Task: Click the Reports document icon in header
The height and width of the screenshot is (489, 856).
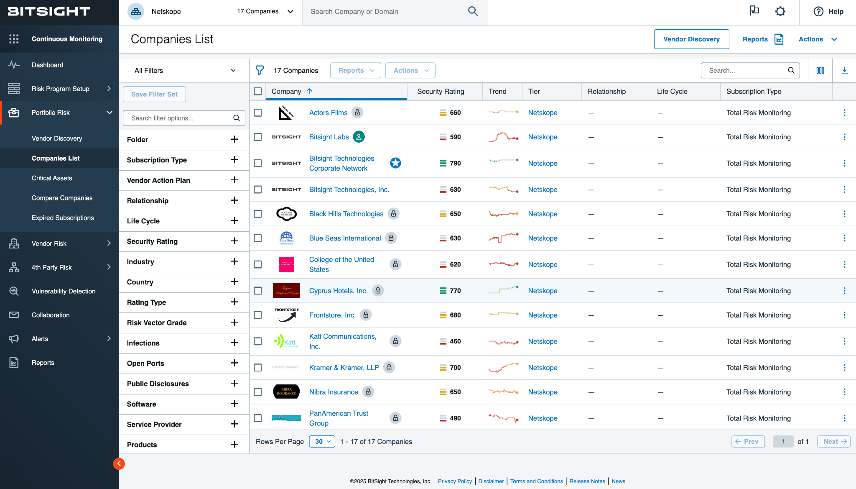Action: click(779, 39)
